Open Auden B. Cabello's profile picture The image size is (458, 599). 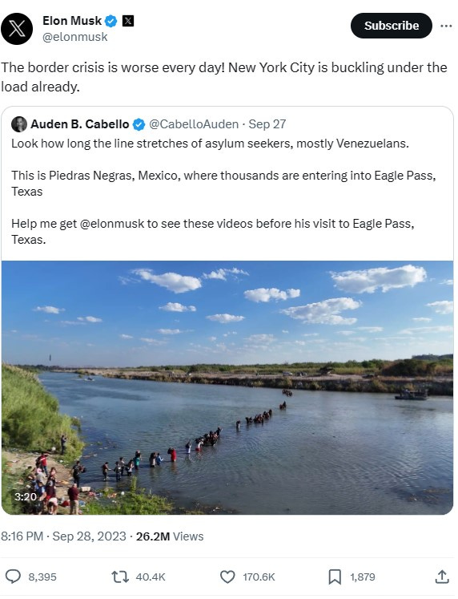19,124
